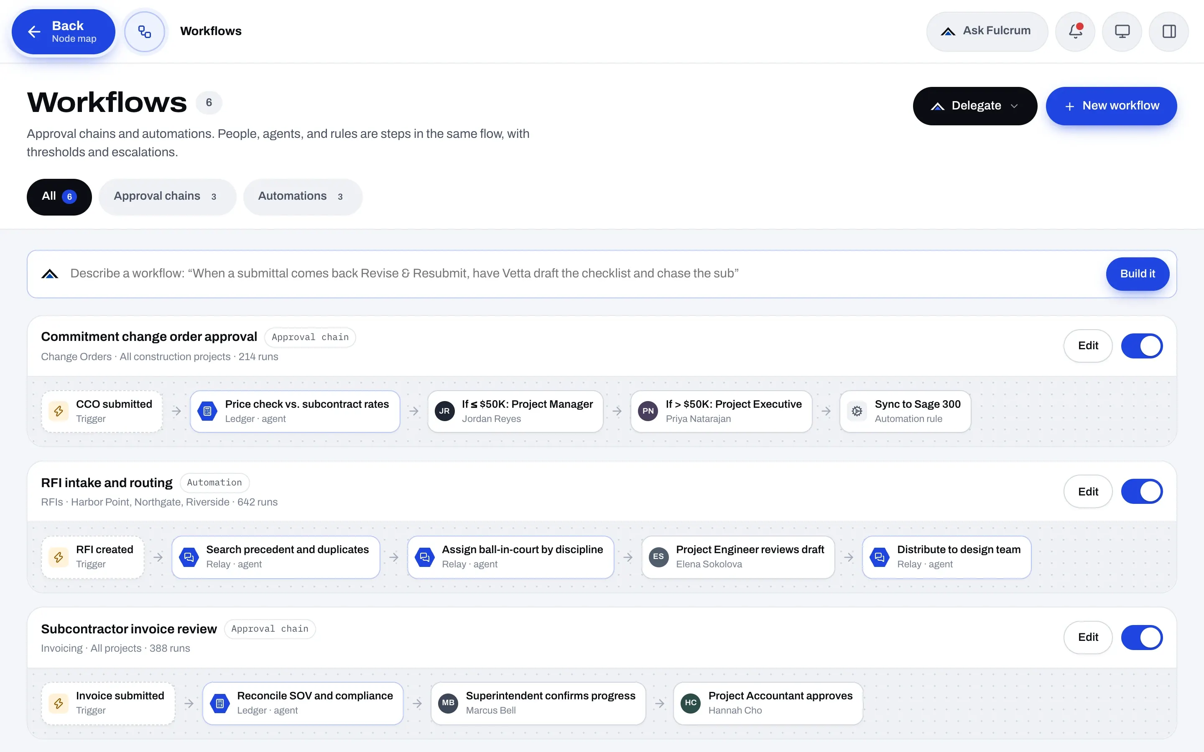Click the monitor display icon
Viewport: 1204px width, 752px height.
(x=1122, y=31)
